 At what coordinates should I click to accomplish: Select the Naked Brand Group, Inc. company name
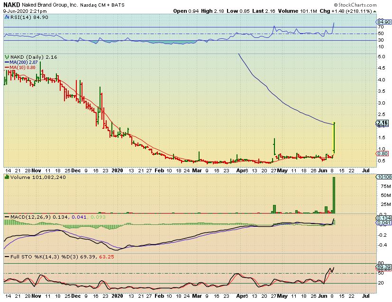point(50,5)
